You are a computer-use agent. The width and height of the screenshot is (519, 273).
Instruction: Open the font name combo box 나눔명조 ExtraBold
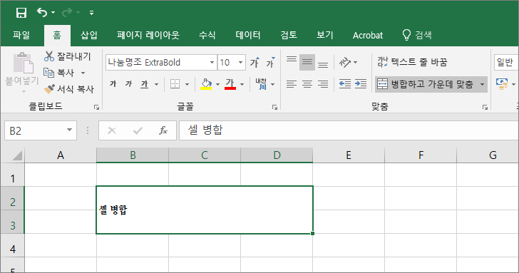coord(162,62)
